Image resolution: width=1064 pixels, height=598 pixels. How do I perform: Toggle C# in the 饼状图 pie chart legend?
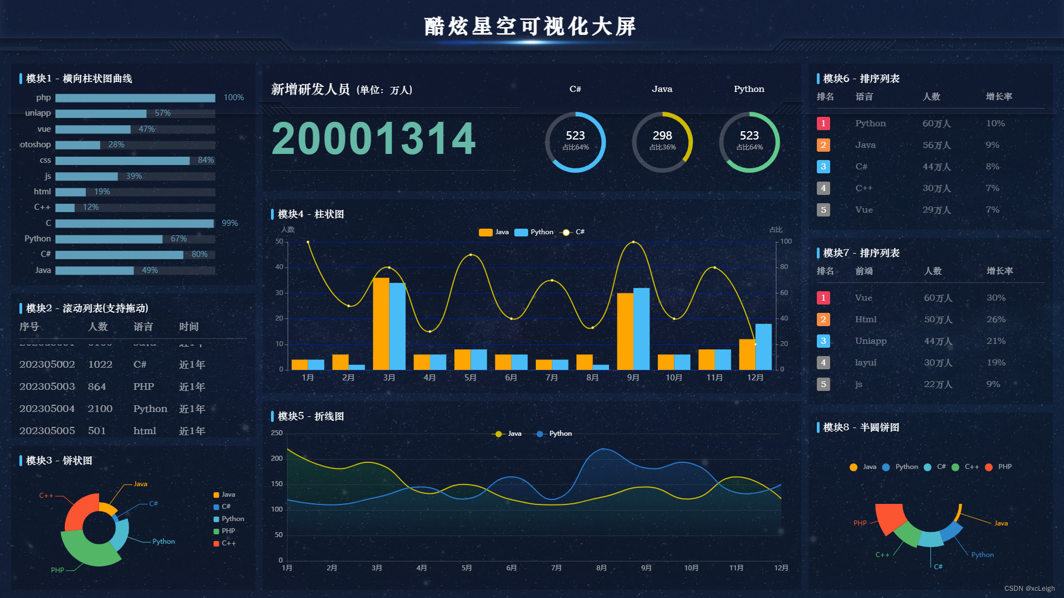click(222, 507)
